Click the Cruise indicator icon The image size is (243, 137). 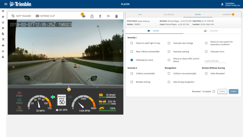click(x=19, y=107)
